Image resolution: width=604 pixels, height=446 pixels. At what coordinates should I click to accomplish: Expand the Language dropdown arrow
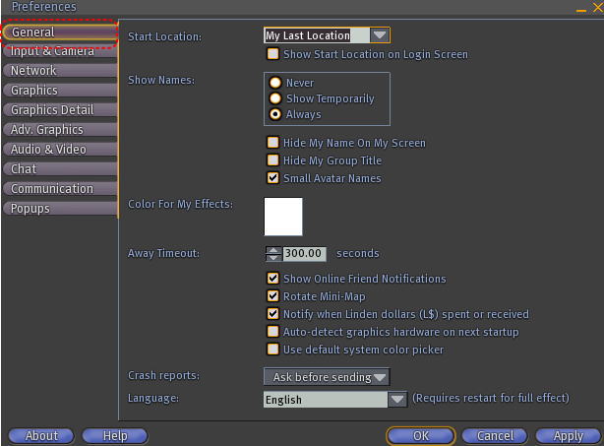[397, 400]
